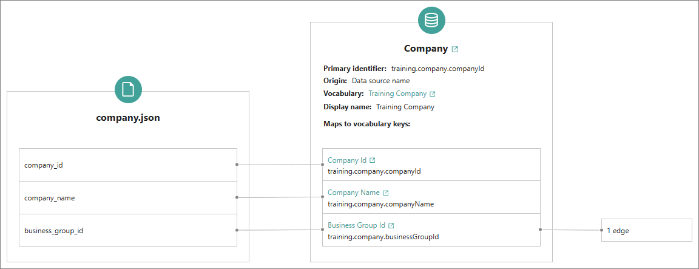Click training.company.businessGroupId key text
699x269 pixels.
click(x=383, y=237)
